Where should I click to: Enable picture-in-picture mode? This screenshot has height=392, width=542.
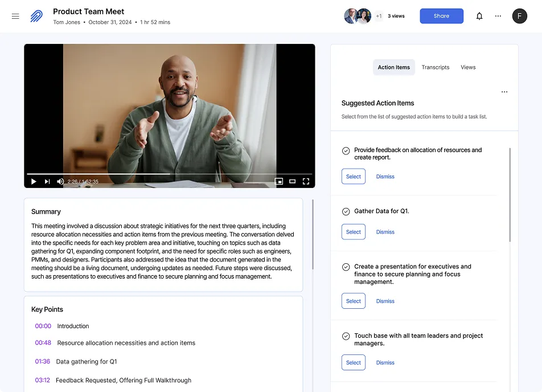coord(278,181)
